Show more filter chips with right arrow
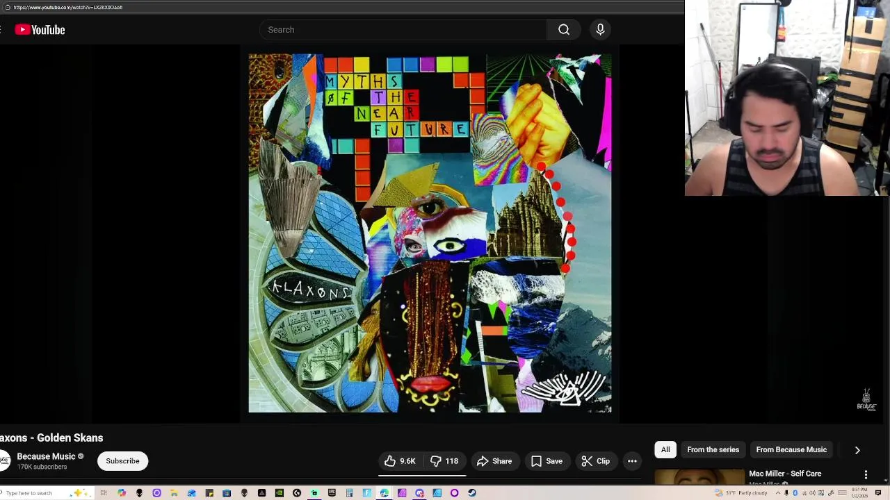Image resolution: width=890 pixels, height=500 pixels. [x=857, y=450]
